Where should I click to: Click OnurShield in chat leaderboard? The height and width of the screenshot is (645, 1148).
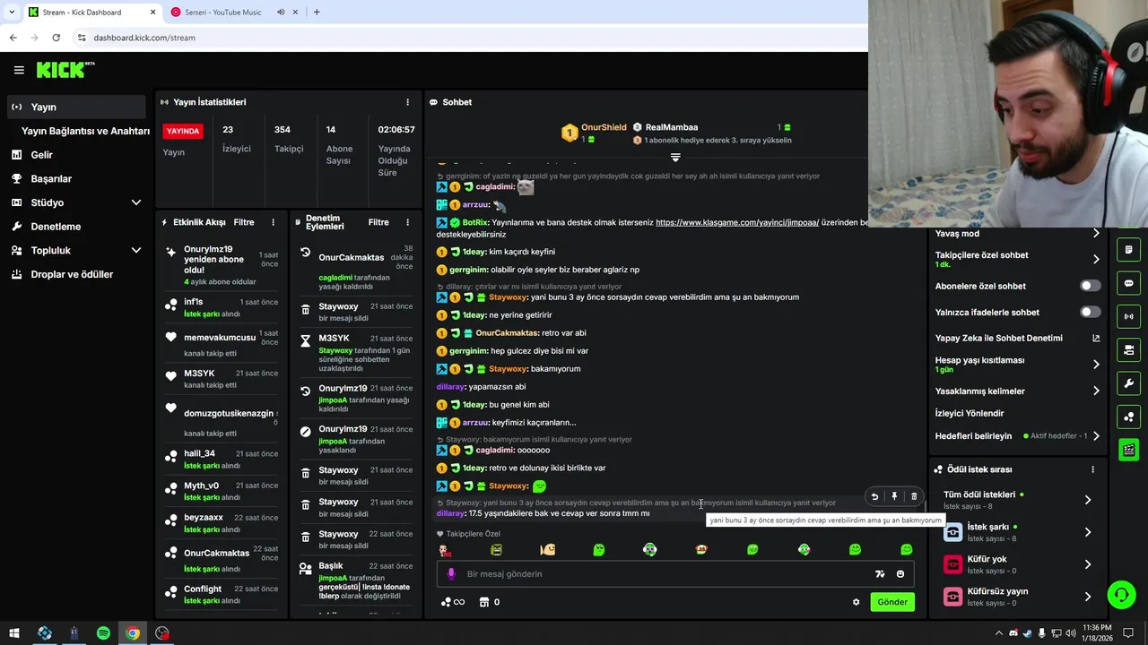pyautogui.click(x=604, y=127)
